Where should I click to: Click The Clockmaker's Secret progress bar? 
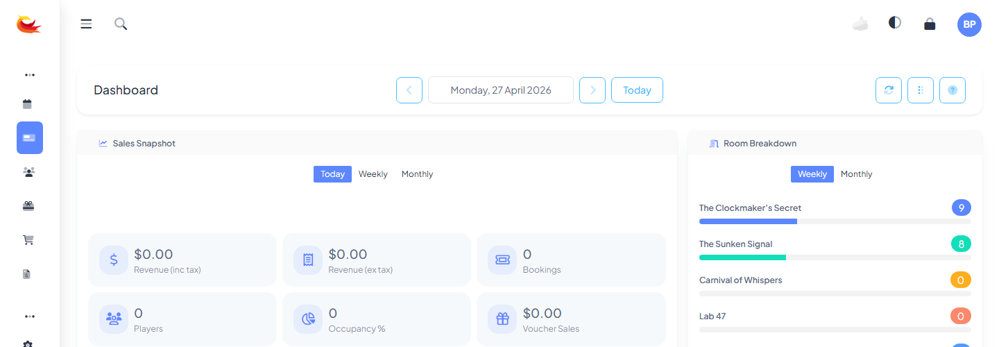click(835, 221)
